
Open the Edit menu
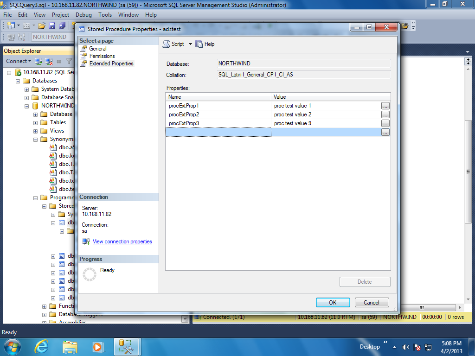[22, 15]
